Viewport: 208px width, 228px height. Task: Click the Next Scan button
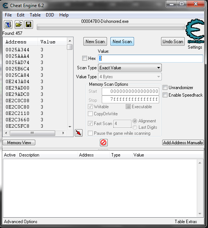pos(122,42)
